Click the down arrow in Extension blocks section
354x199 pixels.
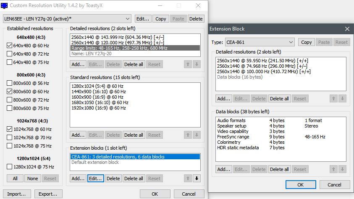[x=196, y=179]
